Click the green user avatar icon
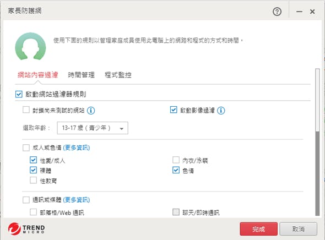 pyautogui.click(x=30, y=46)
